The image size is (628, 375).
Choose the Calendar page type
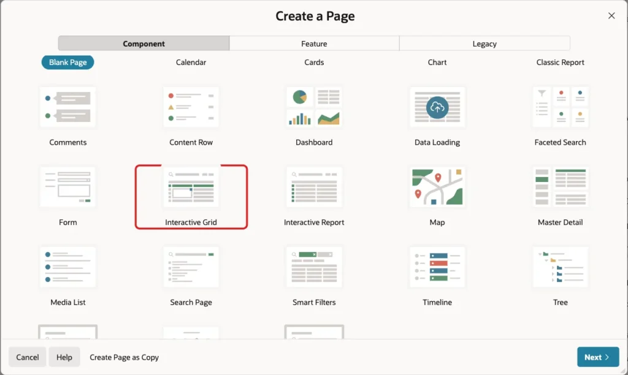pos(191,63)
